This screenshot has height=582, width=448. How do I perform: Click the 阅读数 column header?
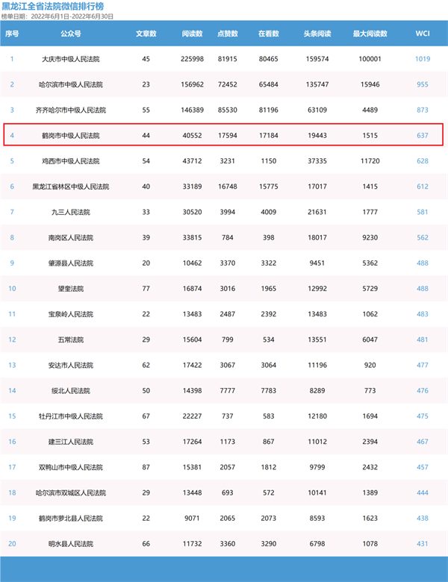tap(192, 34)
